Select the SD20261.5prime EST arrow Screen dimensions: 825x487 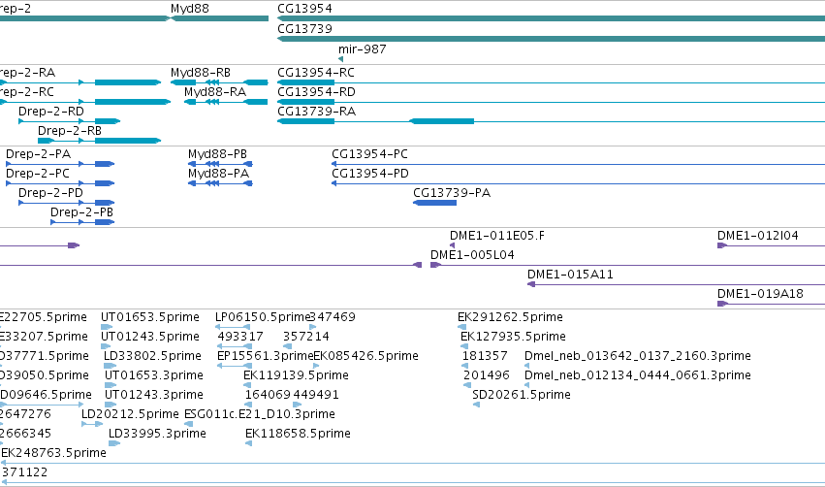click(476, 405)
